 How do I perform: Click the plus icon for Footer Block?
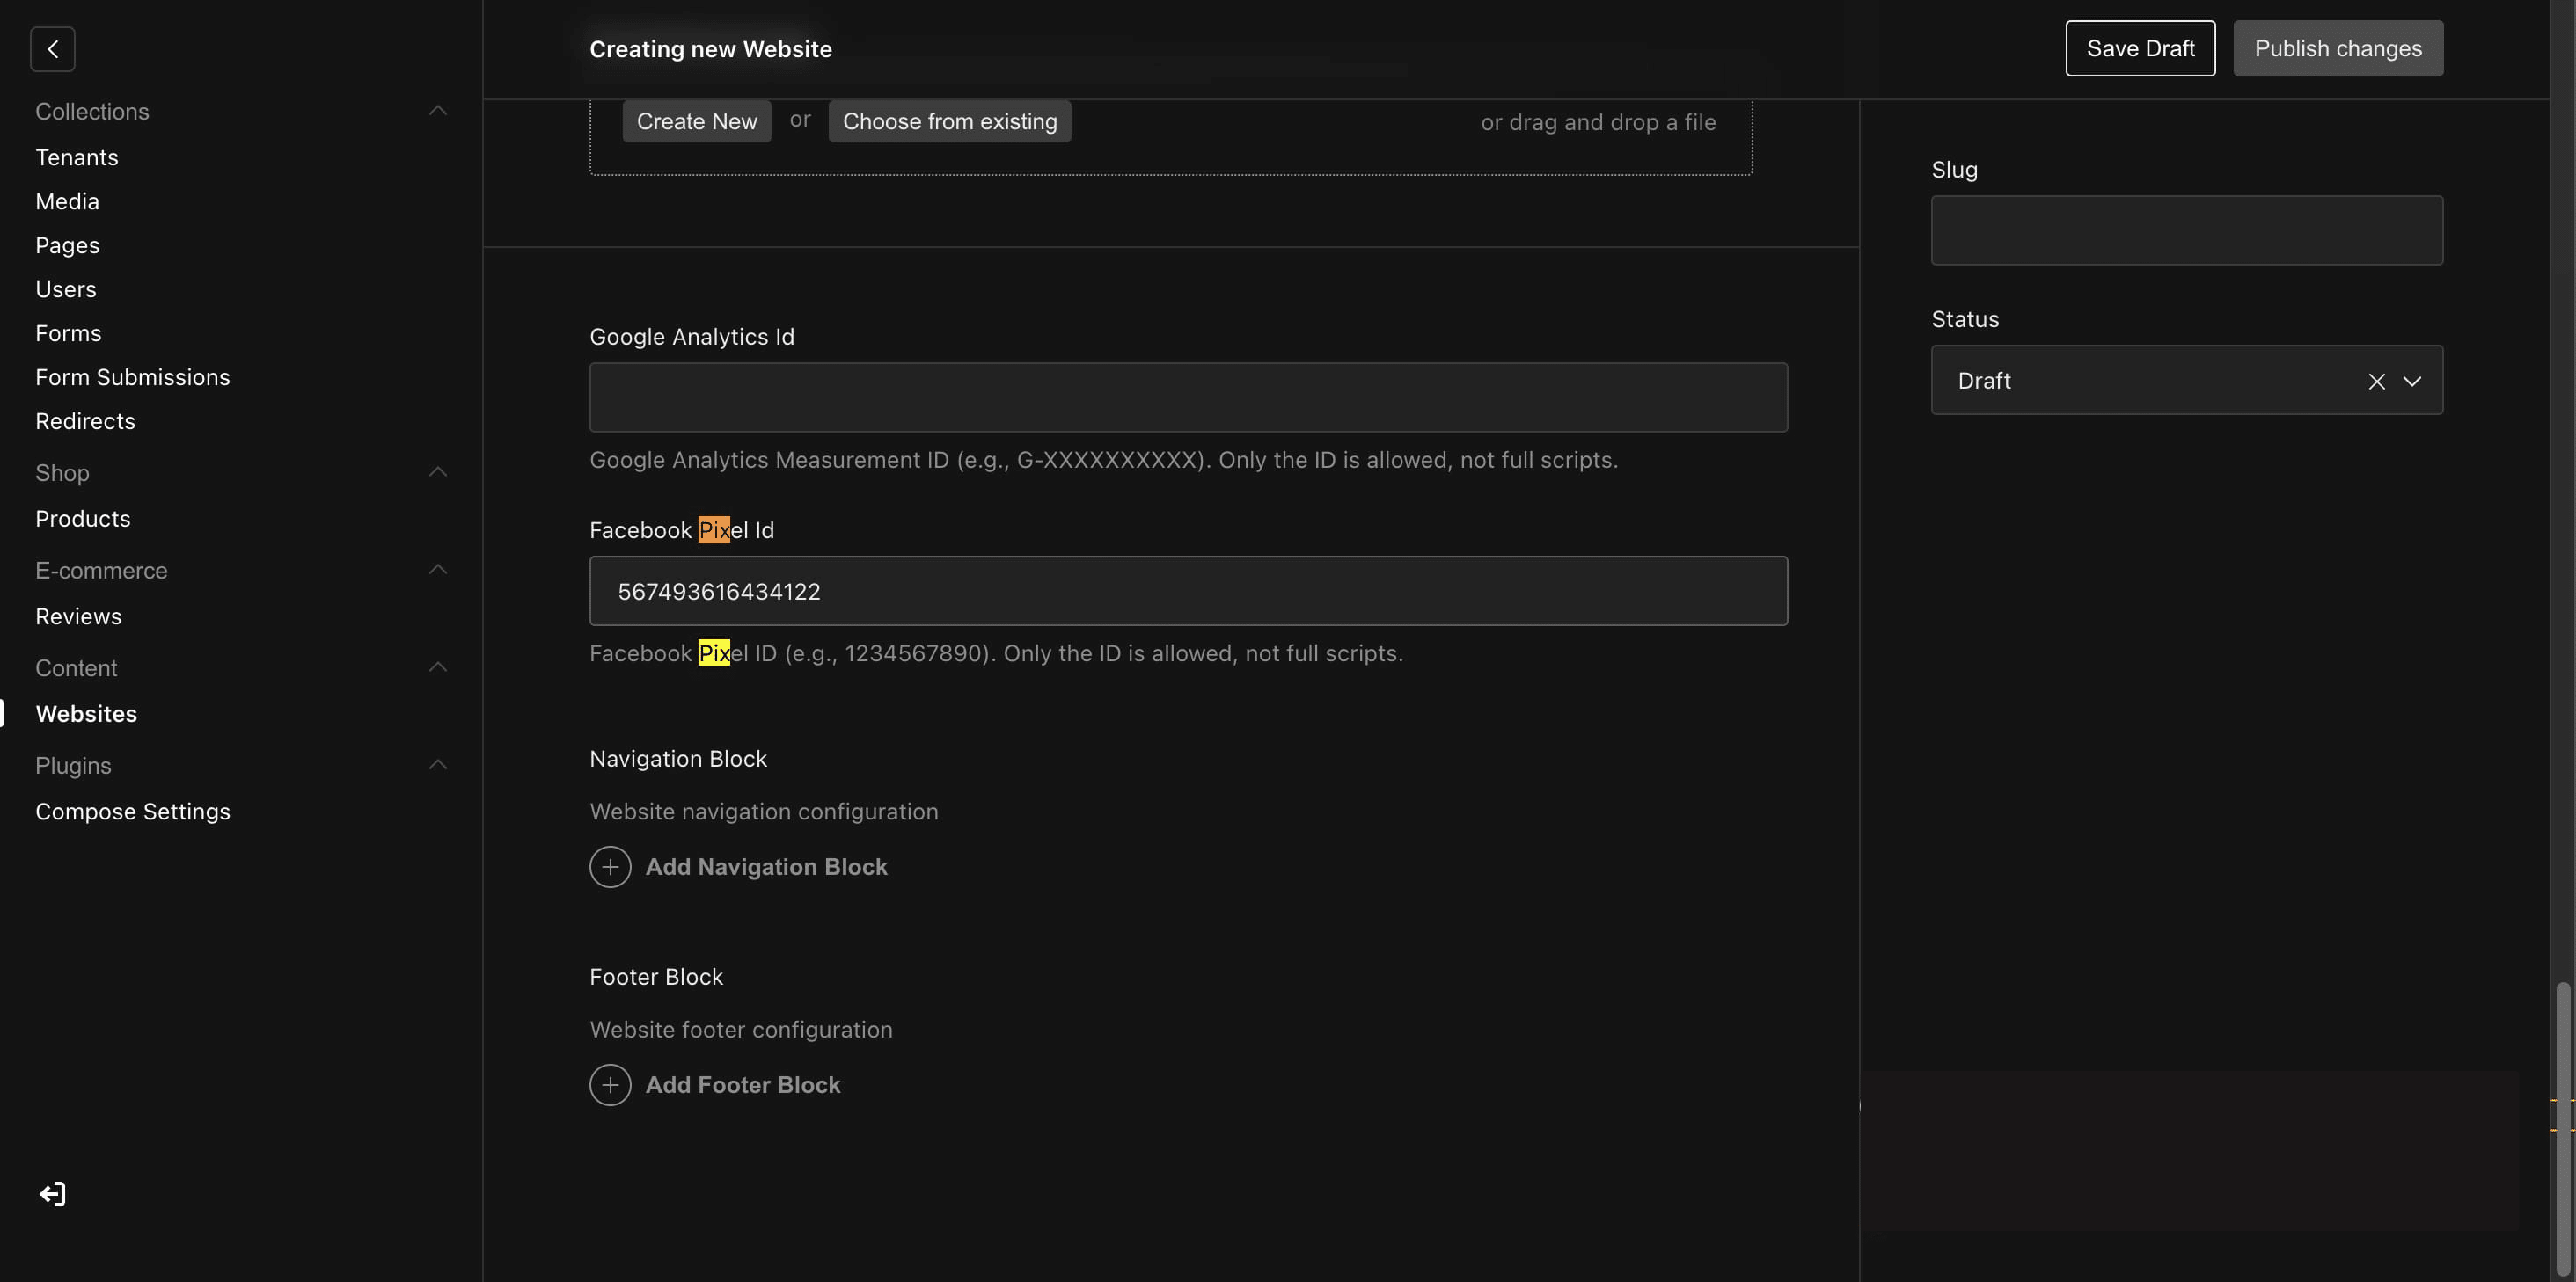point(610,1084)
